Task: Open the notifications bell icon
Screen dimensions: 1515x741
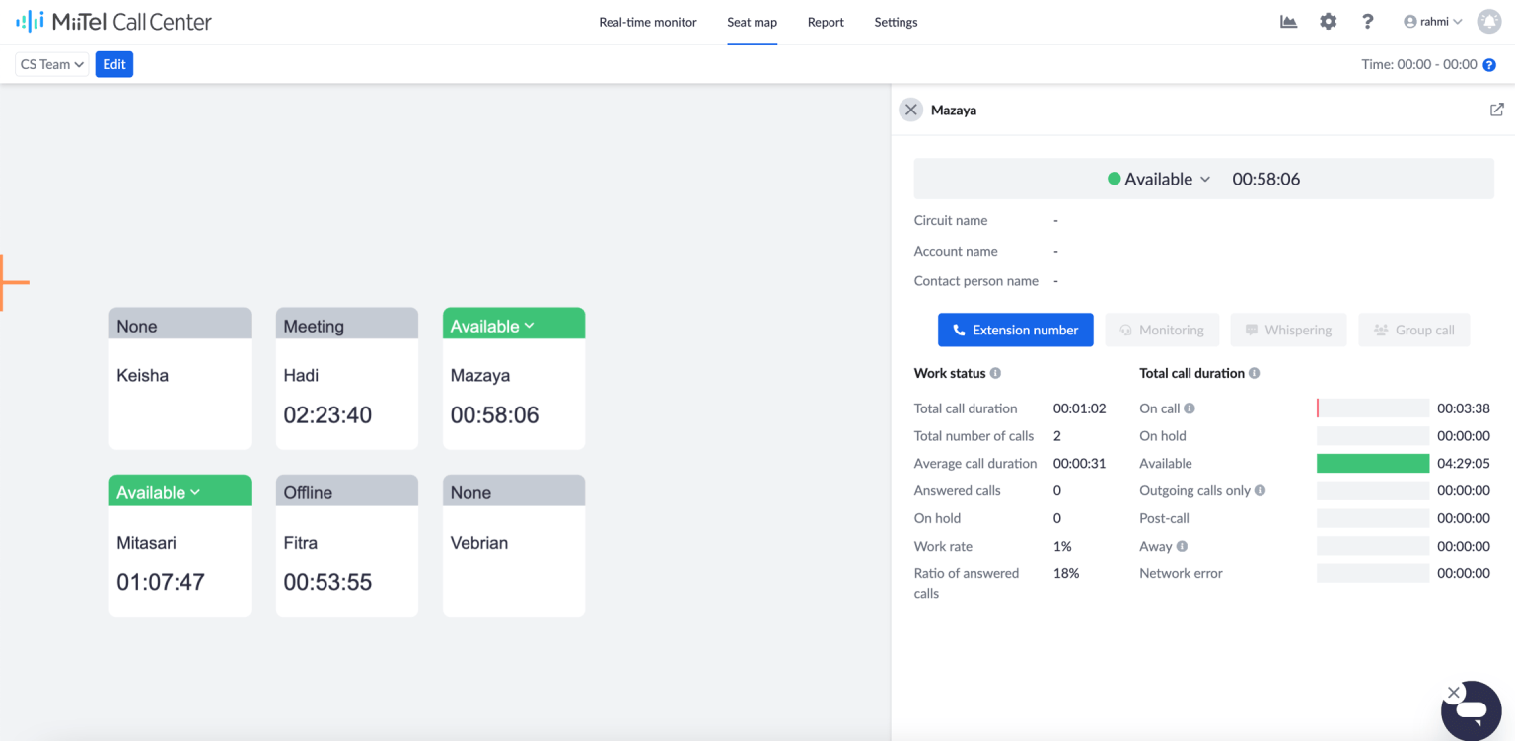Action: point(1489,22)
